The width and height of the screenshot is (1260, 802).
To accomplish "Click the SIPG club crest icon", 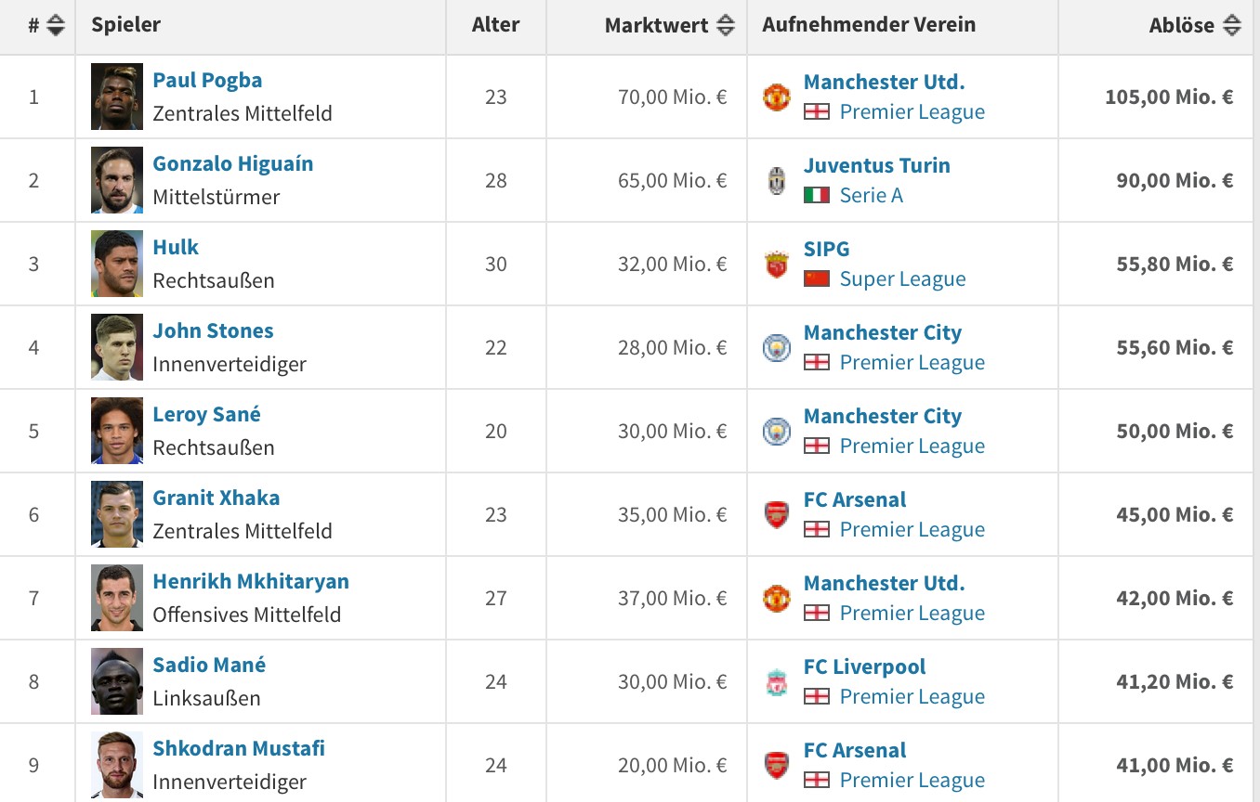I will (x=776, y=265).
